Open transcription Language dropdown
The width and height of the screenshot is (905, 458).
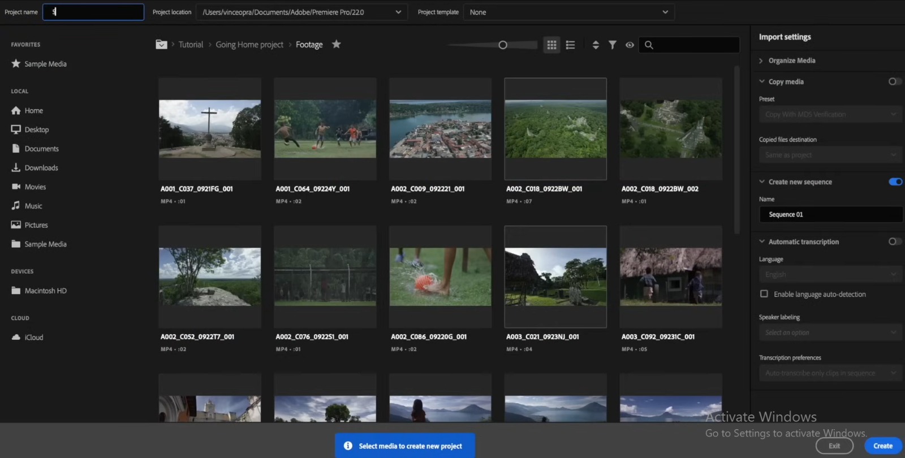click(x=830, y=274)
